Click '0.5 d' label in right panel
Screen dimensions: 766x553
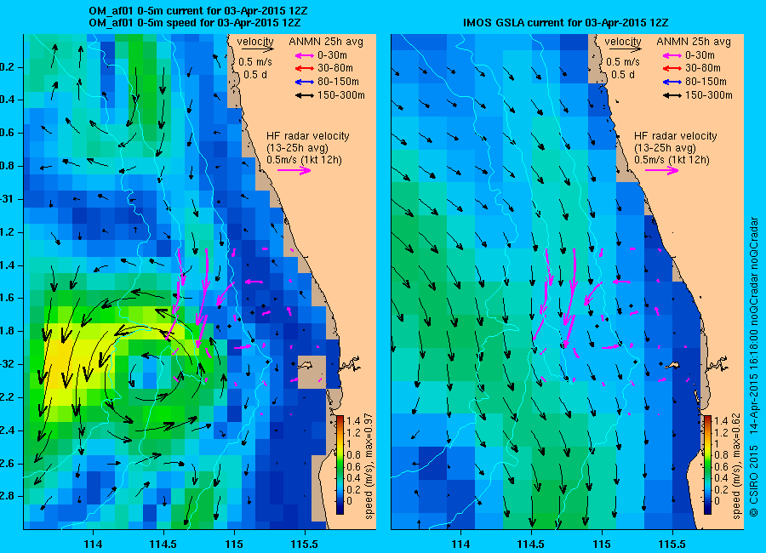623,75
